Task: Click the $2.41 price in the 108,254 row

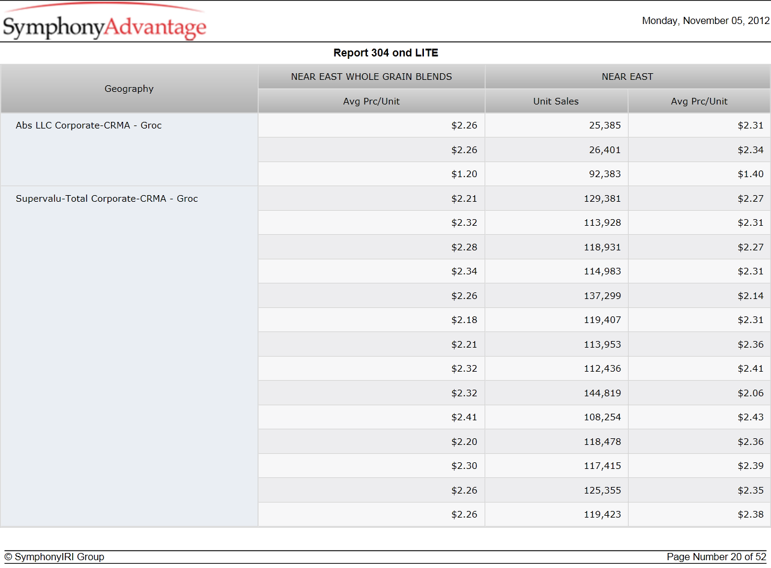Action: 464,417
